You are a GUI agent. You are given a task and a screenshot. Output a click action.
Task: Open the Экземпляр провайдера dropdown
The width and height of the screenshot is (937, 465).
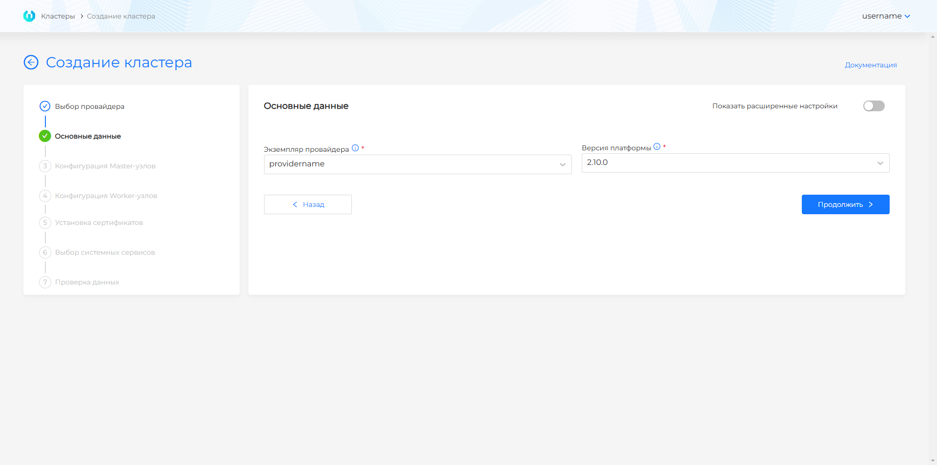[562, 164]
